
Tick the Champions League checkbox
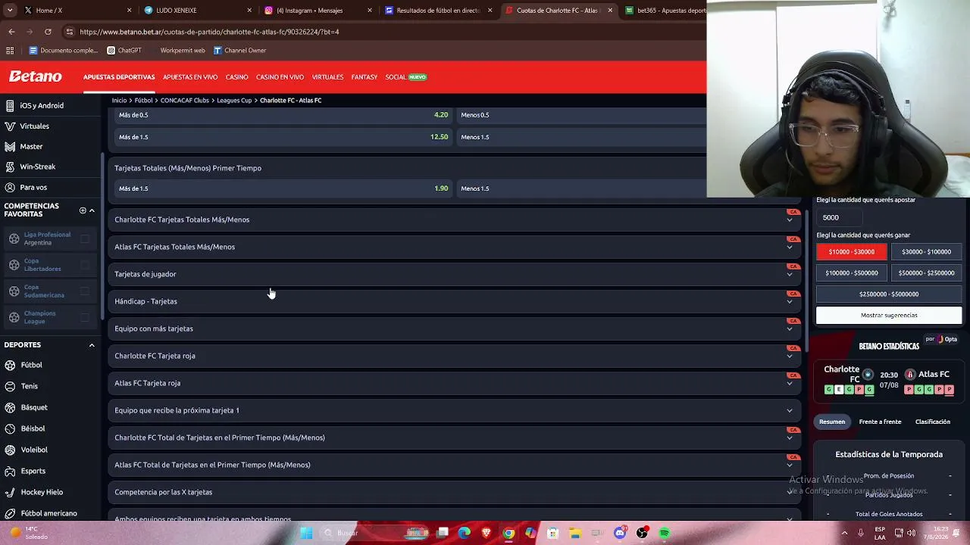pos(85,317)
